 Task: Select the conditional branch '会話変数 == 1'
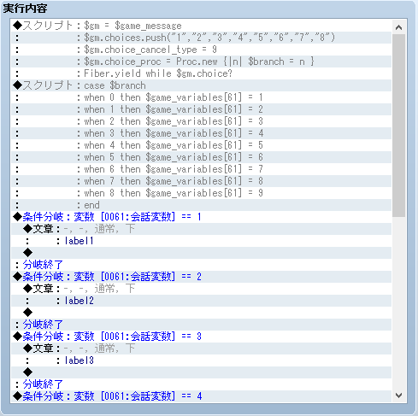point(202,217)
